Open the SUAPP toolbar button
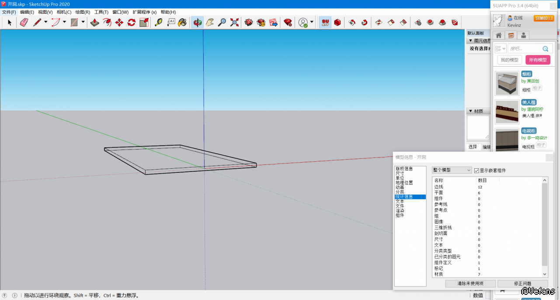This screenshot has height=300, width=560. pyautogui.click(x=325, y=22)
